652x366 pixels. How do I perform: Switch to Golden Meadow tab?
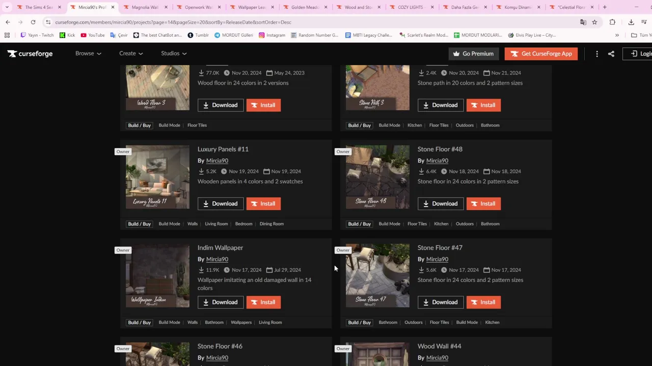pos(305,7)
